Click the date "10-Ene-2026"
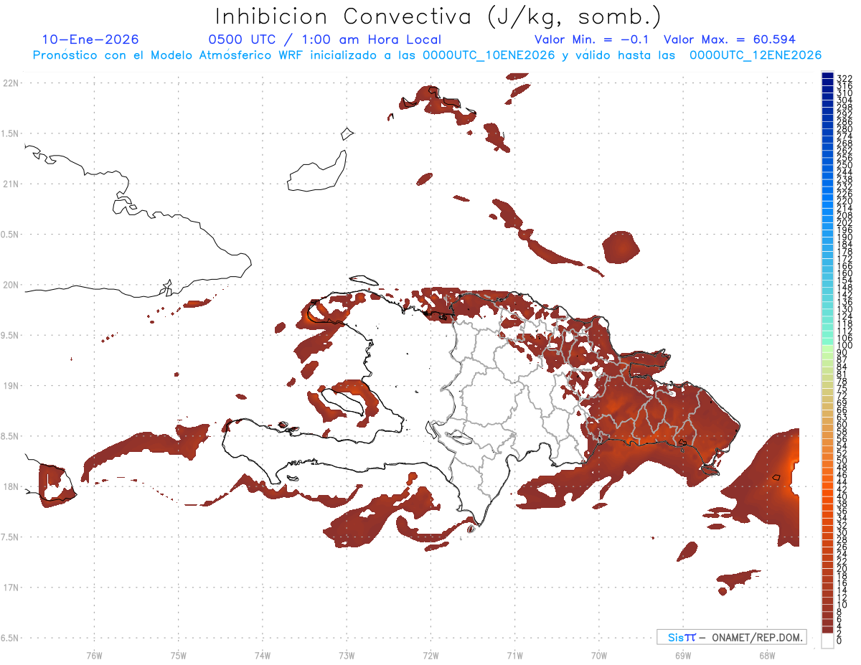861x665 pixels. [90, 39]
